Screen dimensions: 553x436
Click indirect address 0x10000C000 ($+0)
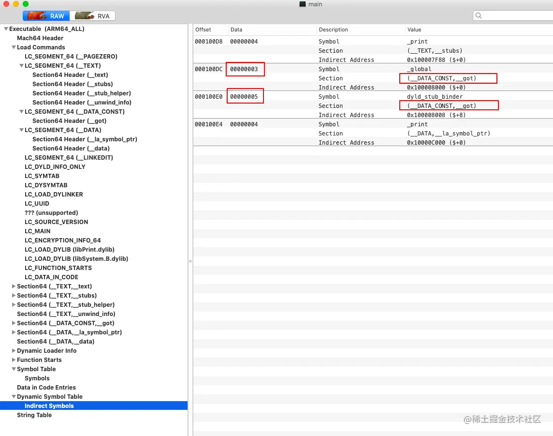(x=437, y=142)
